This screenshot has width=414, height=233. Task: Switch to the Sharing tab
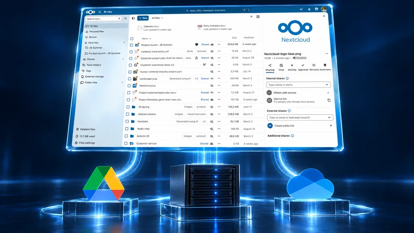click(270, 67)
